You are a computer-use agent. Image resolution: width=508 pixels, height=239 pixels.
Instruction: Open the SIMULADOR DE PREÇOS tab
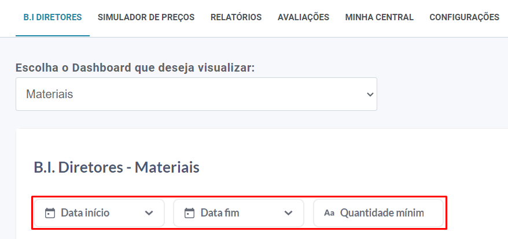pos(146,17)
